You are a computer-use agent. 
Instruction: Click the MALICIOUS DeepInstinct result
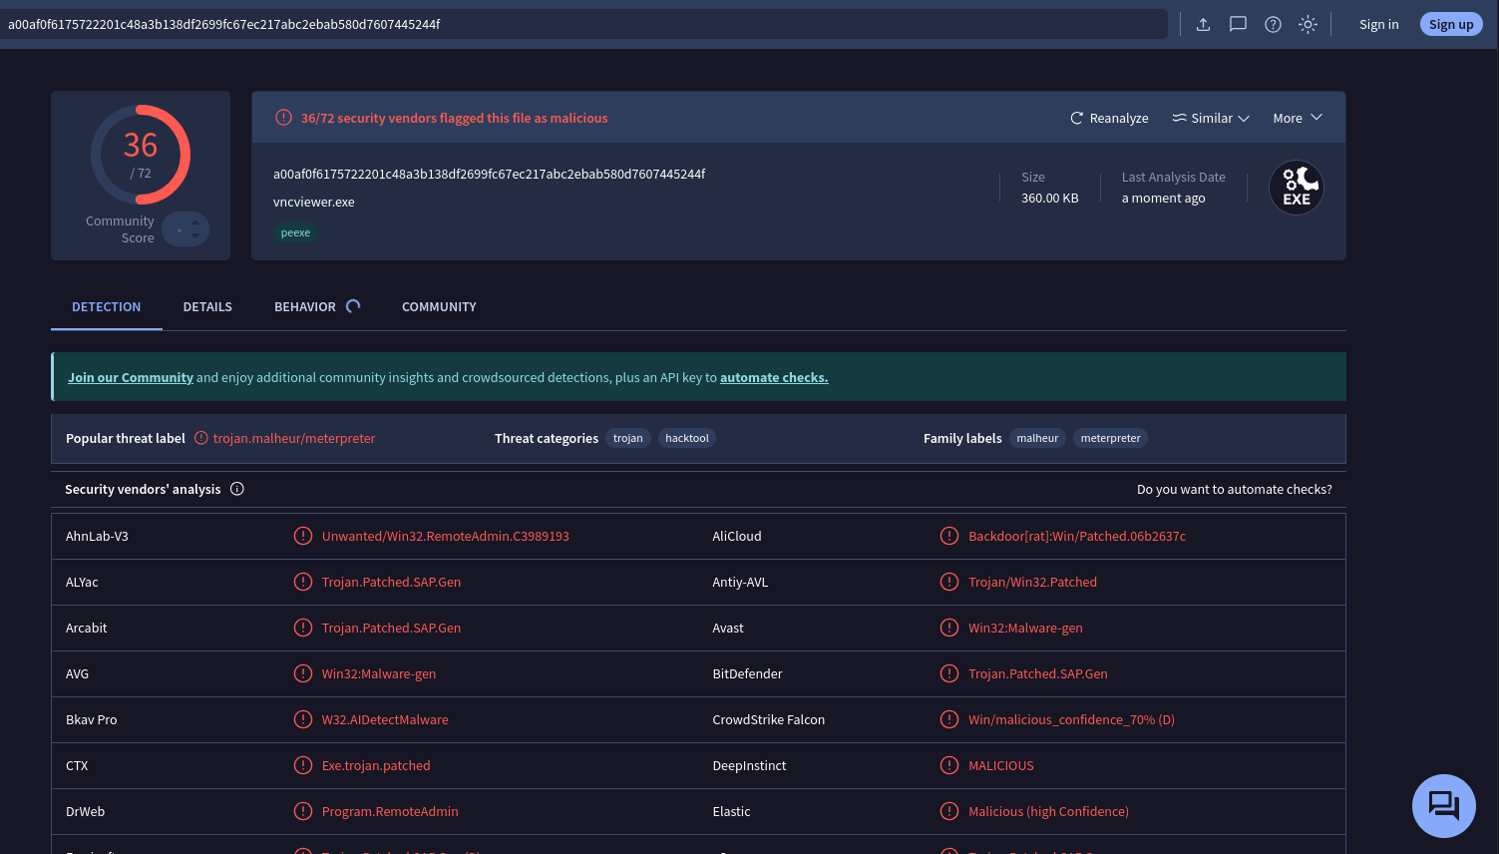click(1001, 765)
